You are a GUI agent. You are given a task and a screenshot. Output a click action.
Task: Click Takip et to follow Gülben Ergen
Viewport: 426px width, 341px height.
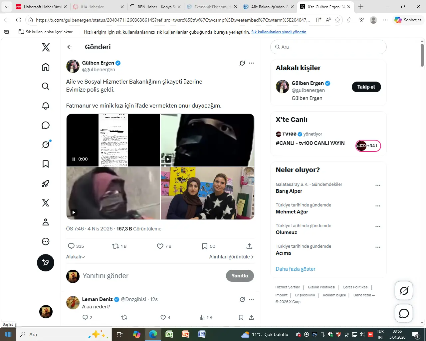[x=366, y=87]
